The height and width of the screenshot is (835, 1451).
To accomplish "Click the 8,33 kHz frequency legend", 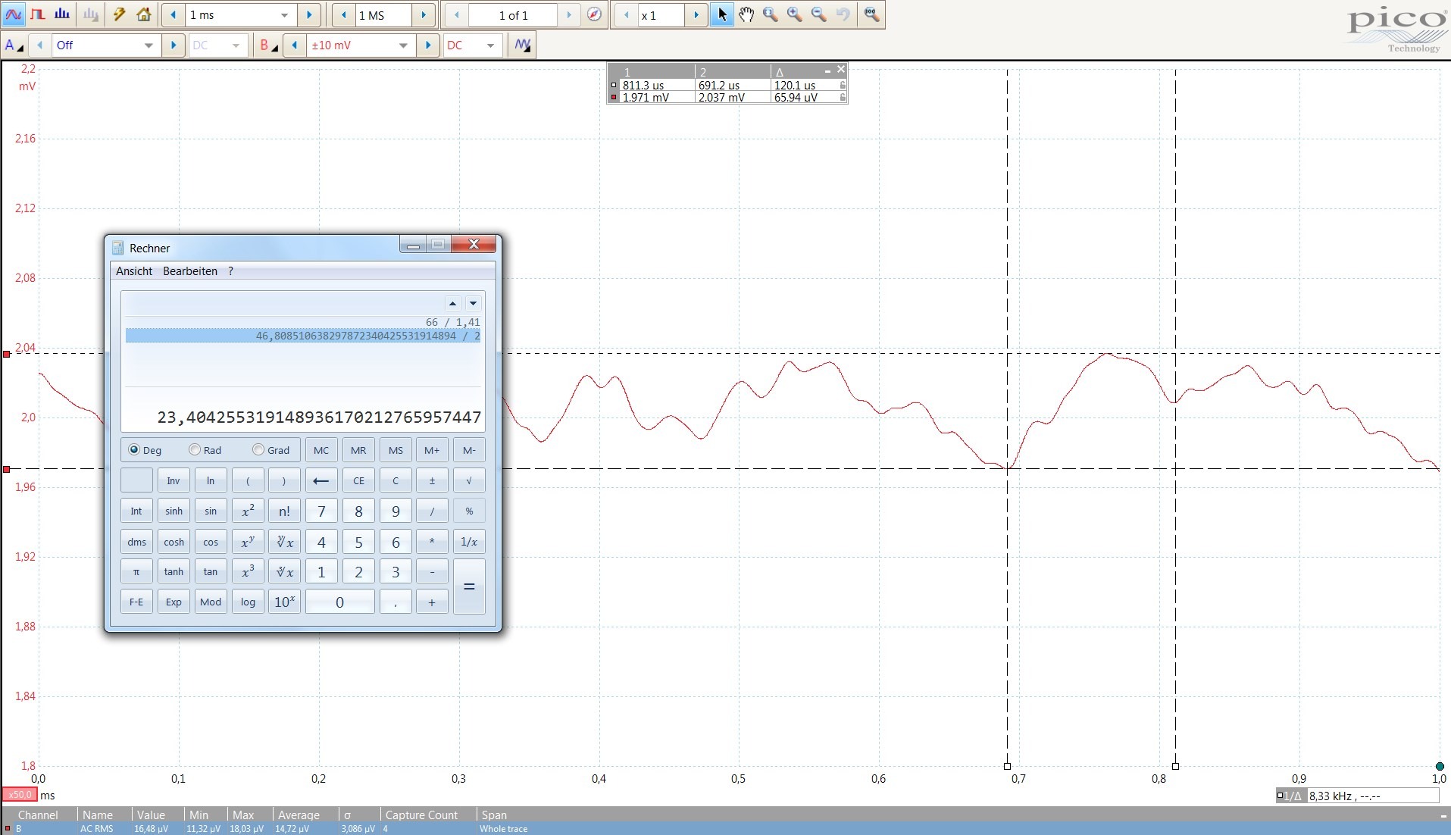I will click(x=1356, y=796).
